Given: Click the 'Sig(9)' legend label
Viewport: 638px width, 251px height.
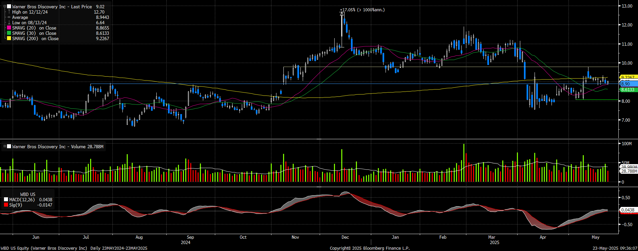Looking at the screenshot, I should [16, 205].
